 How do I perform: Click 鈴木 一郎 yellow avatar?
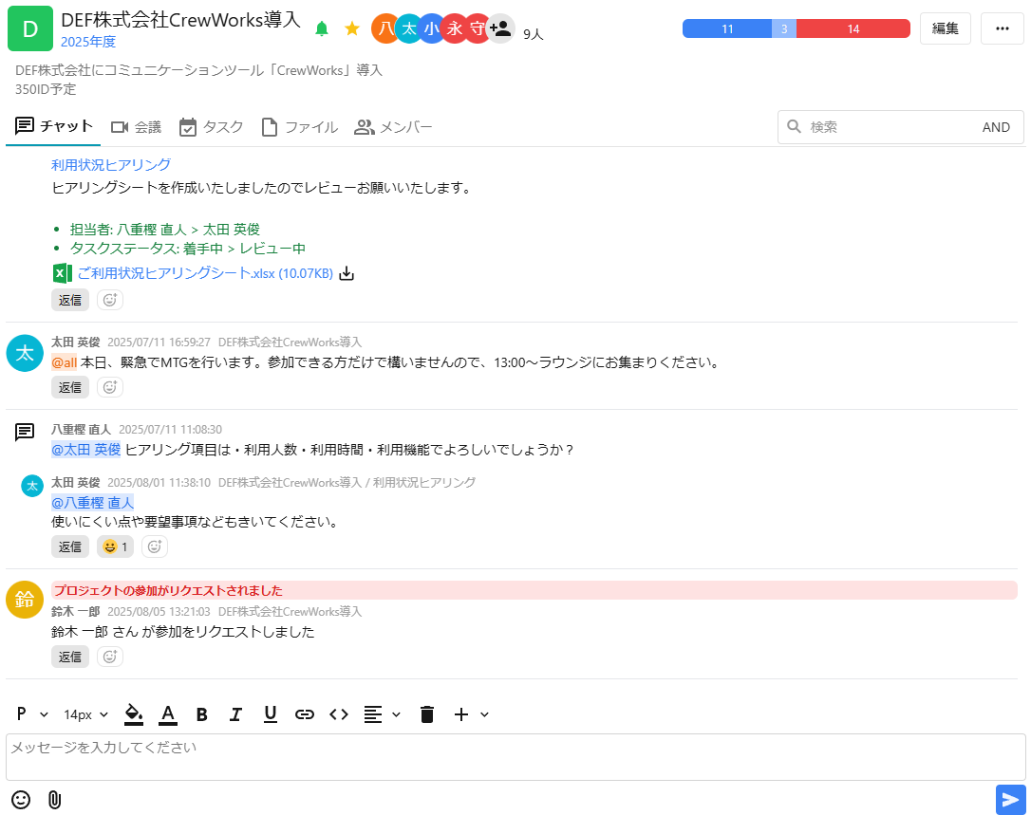click(x=25, y=600)
